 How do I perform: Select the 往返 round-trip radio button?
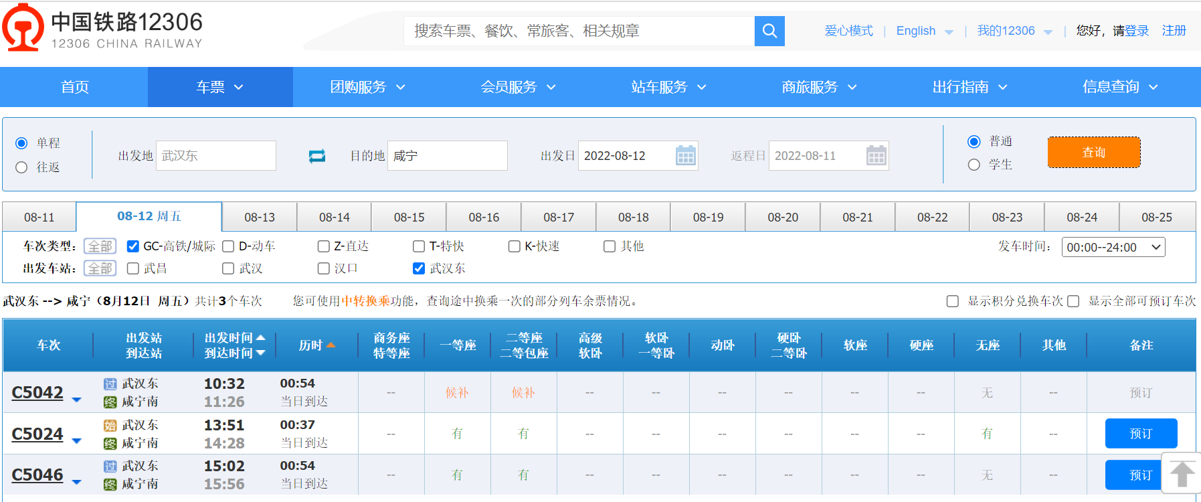[21, 167]
